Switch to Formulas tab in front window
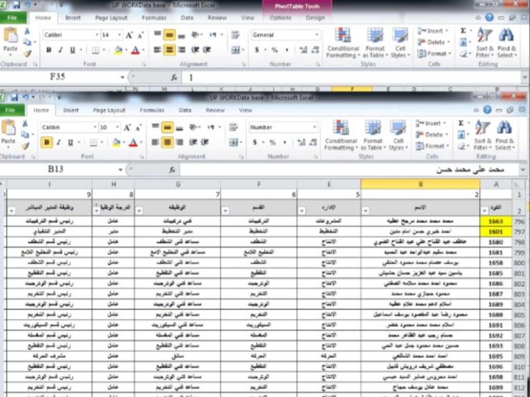 point(152,110)
